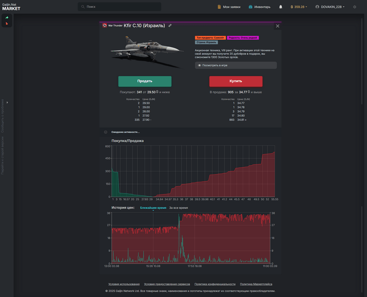Viewport: 367px width, 297px height.
Task: Open the DOVAKIN_228 account dropdown
Action: 330,7
